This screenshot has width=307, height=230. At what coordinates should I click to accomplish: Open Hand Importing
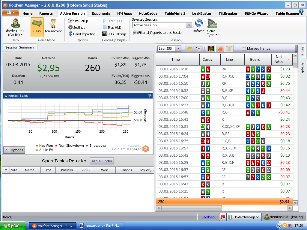tap(82, 34)
